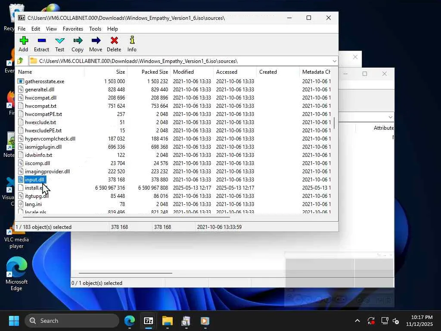Click the 6 590 967 316 size value

point(110,188)
